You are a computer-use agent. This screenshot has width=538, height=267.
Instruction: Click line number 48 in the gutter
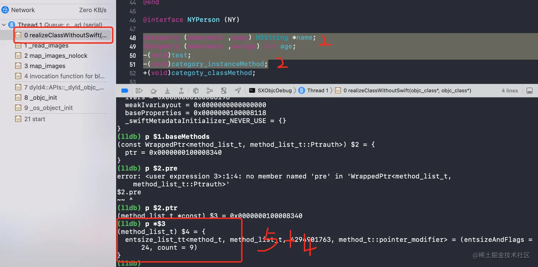click(x=132, y=38)
